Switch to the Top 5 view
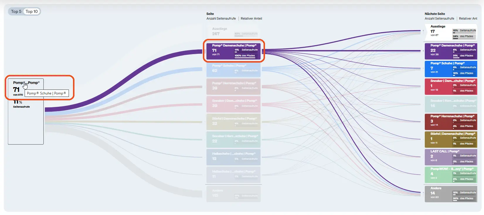The height and width of the screenshot is (215, 484). tap(16, 11)
